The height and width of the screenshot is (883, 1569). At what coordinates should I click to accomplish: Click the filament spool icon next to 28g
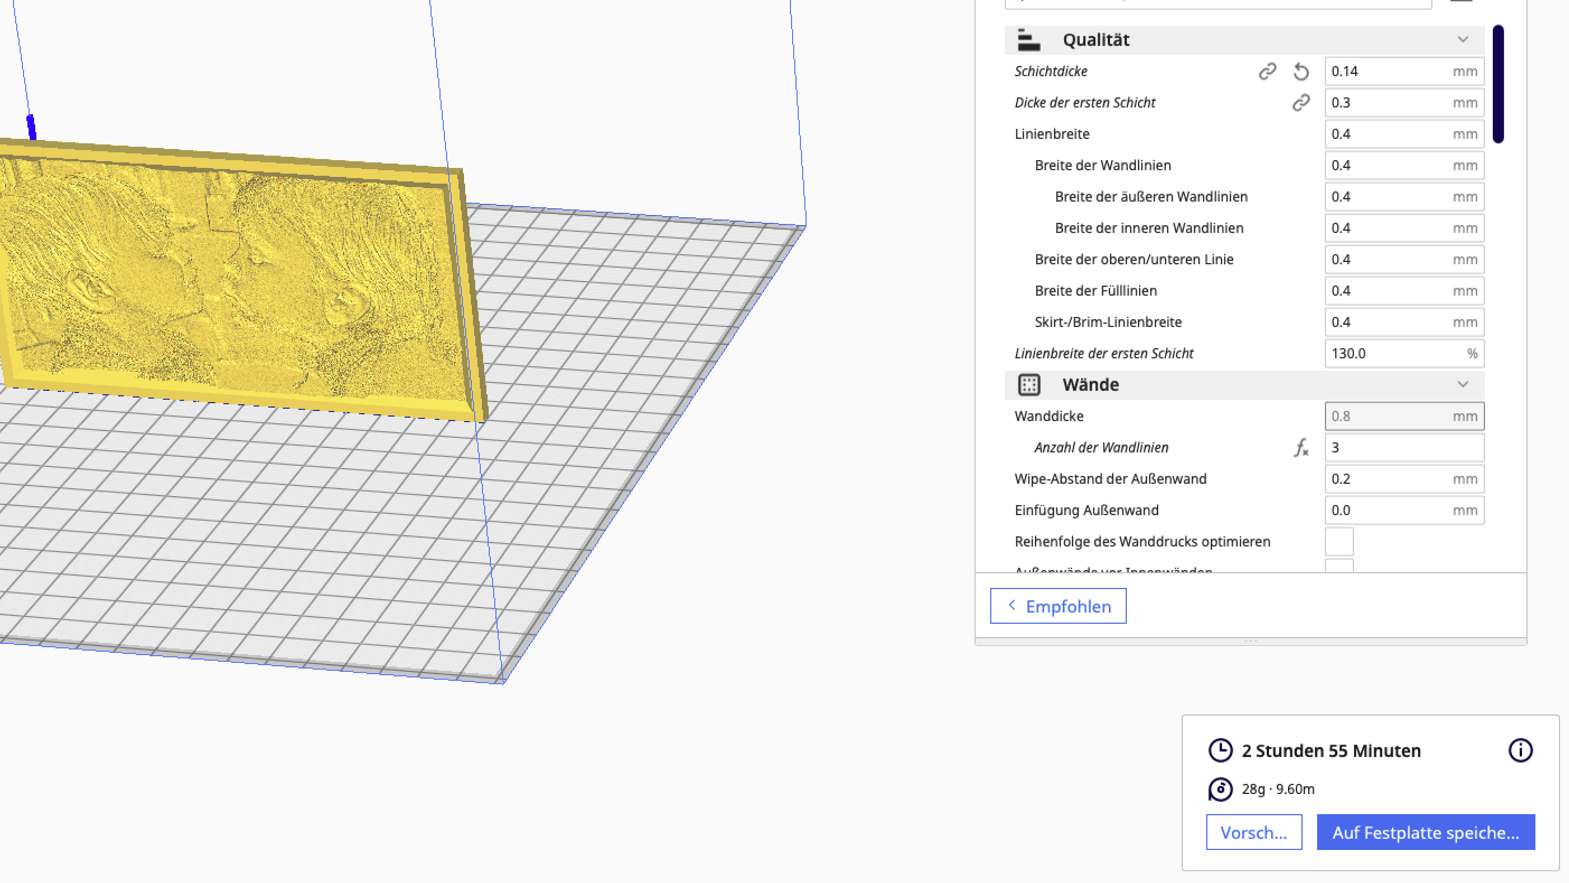tap(1220, 789)
